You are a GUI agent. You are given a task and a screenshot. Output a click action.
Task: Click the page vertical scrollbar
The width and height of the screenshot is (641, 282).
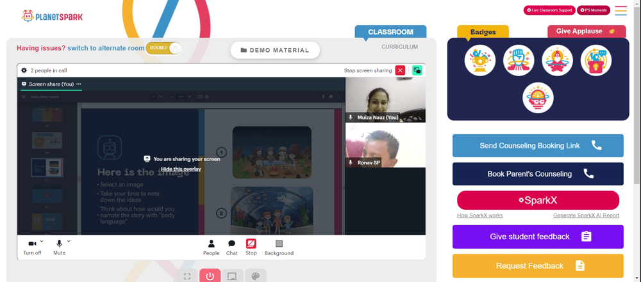637,94
